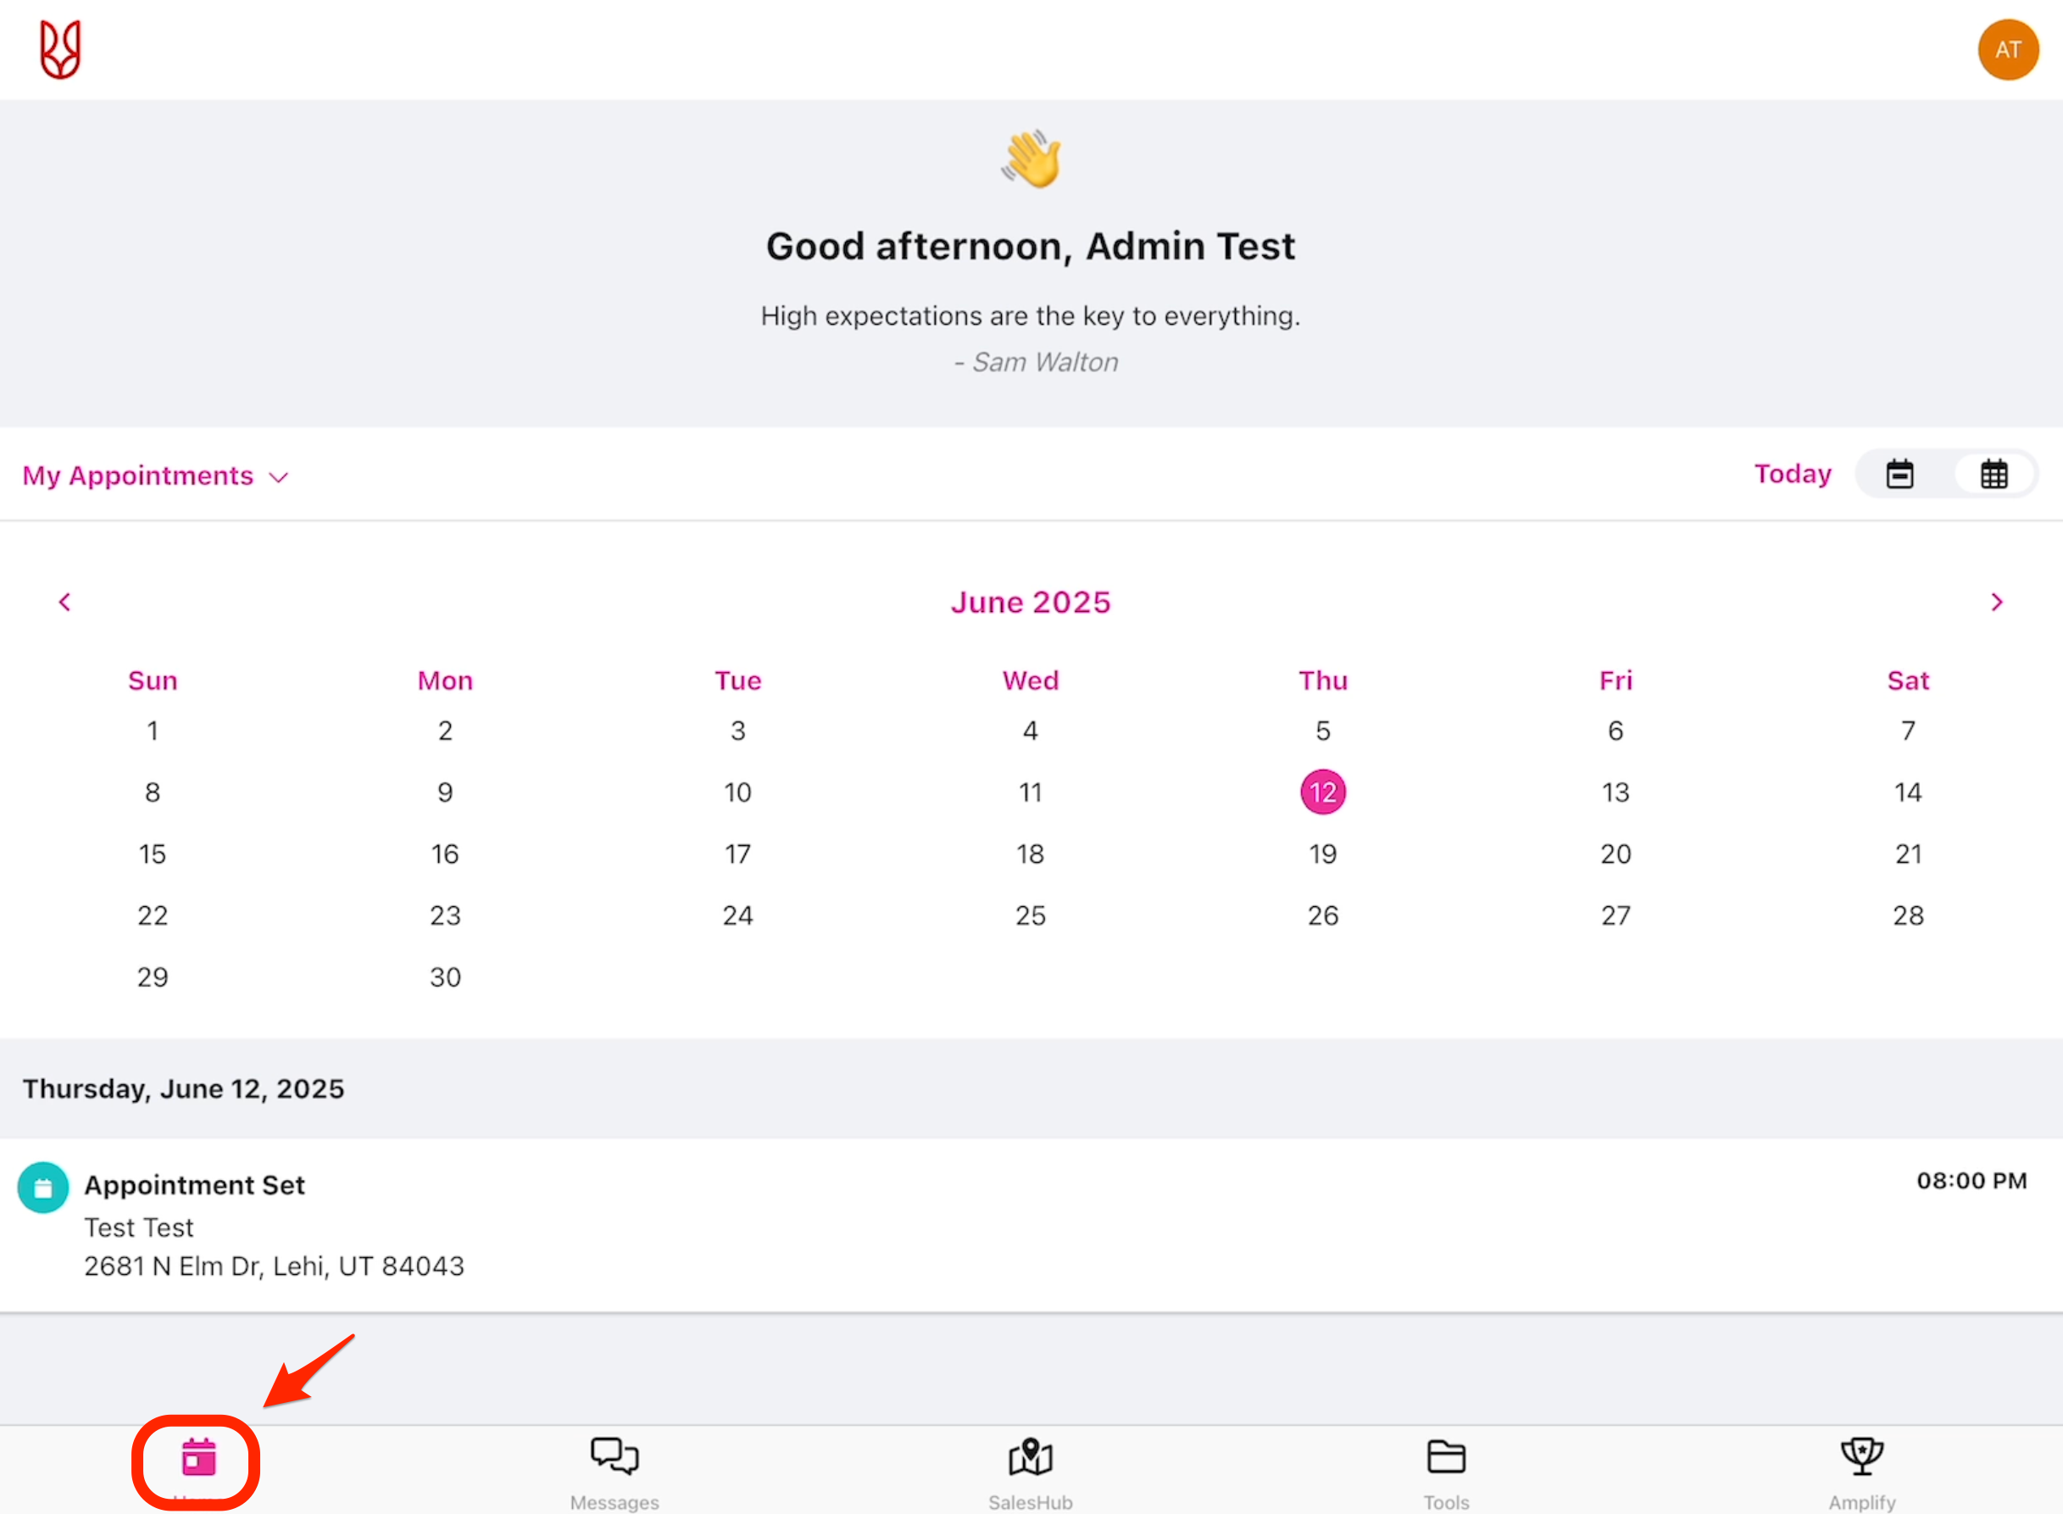Image resolution: width=2063 pixels, height=1514 pixels.
Task: Open the Home calendar tab icon
Action: tap(197, 1457)
